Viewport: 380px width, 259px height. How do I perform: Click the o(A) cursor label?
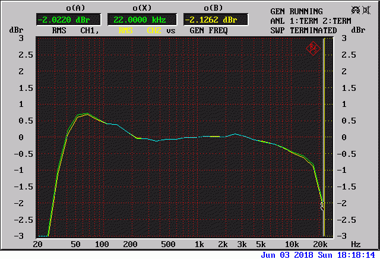pyautogui.click(x=75, y=8)
